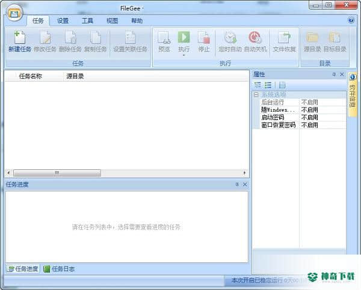Click the 修改任务 (Edit Task) icon
This screenshot has height=290, width=361.
click(x=45, y=41)
